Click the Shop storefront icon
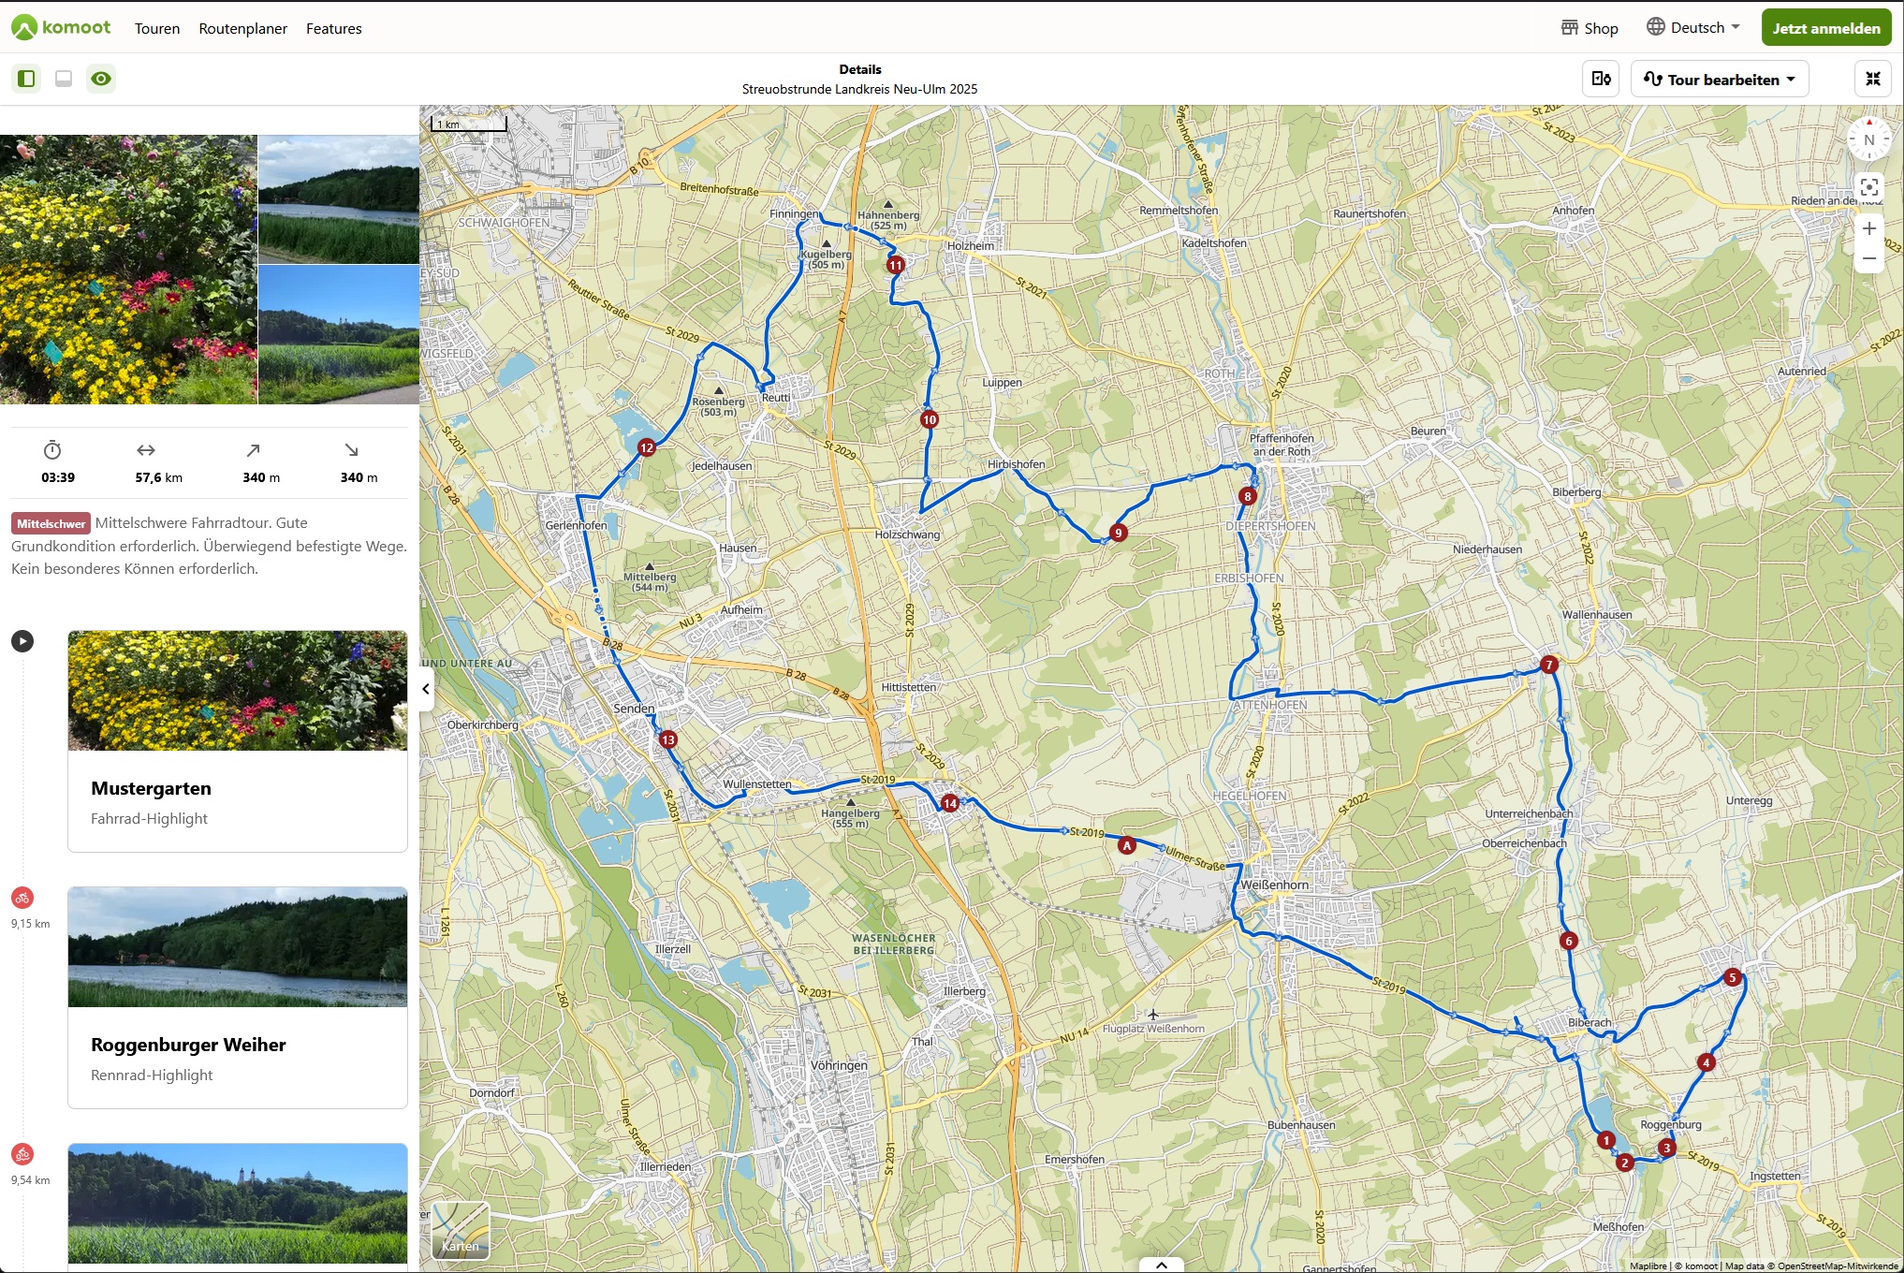The image size is (1904, 1273). pyautogui.click(x=1570, y=27)
